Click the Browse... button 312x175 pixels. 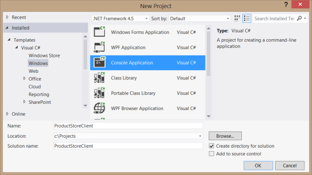(225, 136)
